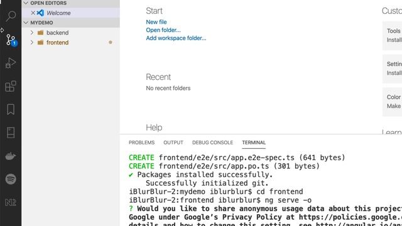Click the Open folder... link

click(163, 30)
